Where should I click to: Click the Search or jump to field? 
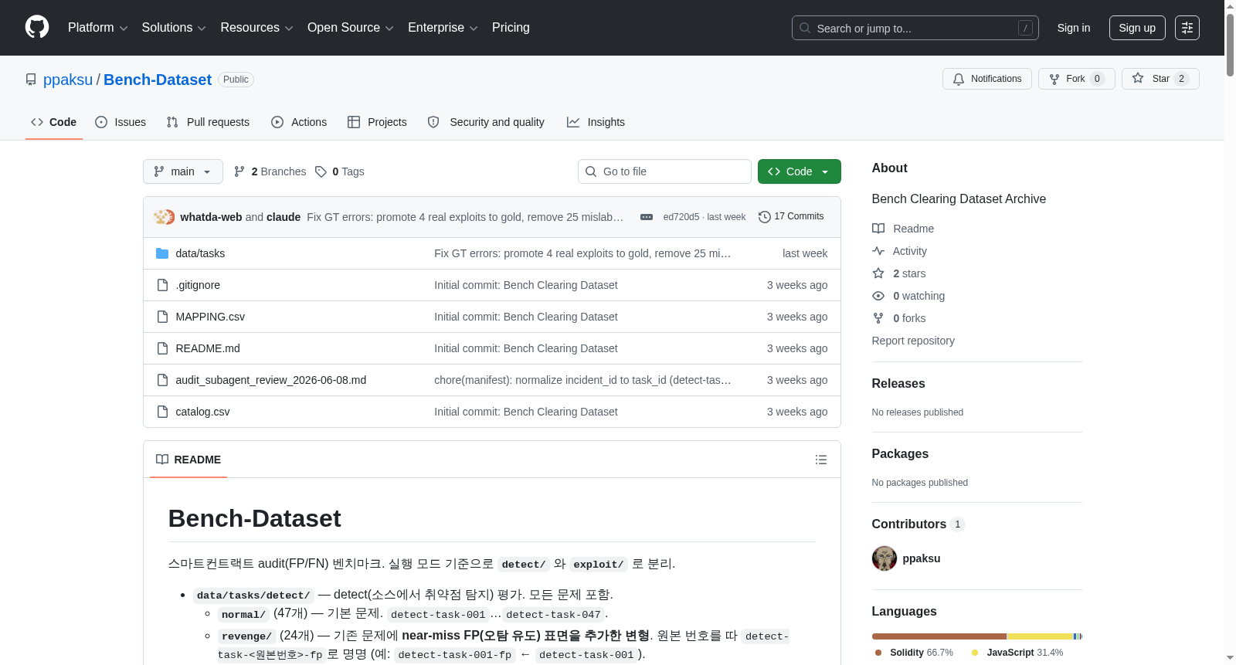tap(915, 28)
